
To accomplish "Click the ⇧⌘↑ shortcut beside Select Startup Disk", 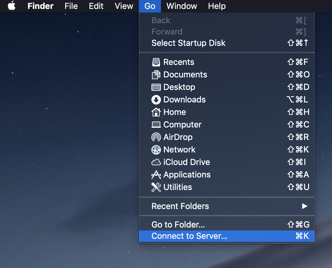I will tap(298, 43).
